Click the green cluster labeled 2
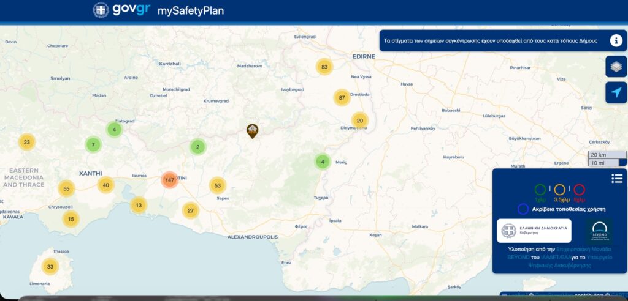This screenshot has width=628, height=301. point(197,147)
